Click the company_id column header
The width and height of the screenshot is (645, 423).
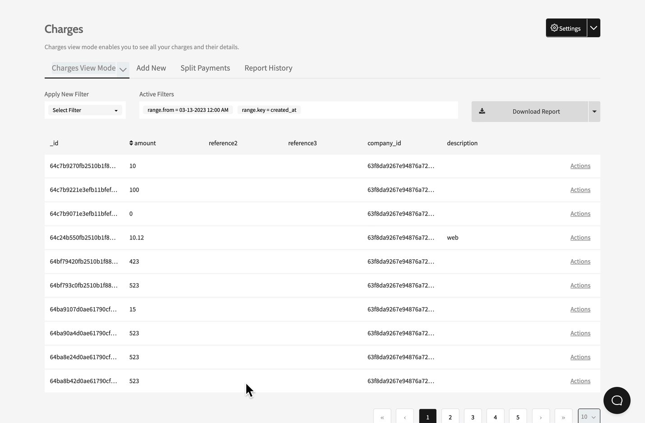384,143
